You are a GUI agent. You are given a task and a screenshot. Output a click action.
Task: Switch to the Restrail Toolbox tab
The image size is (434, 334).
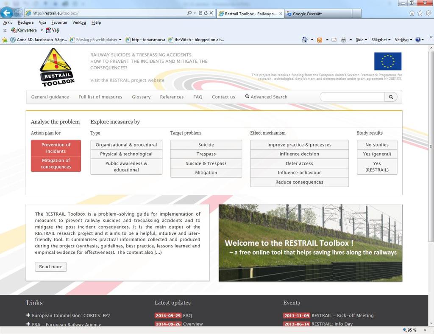coord(250,14)
